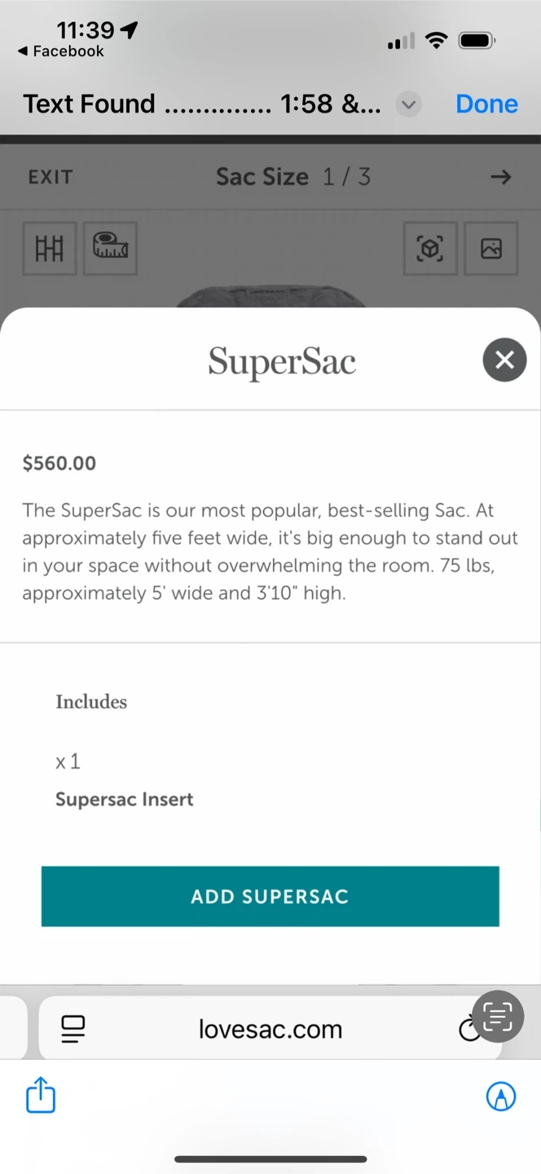
Task: Open the page reader menu icon
Action: pyautogui.click(x=73, y=1029)
